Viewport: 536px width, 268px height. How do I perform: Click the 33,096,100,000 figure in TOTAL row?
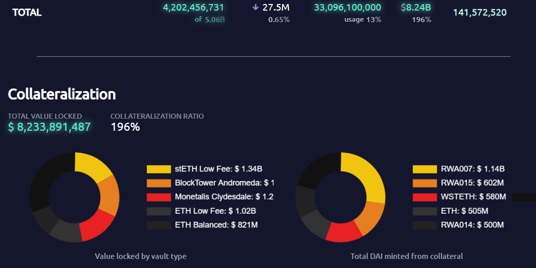(347, 8)
